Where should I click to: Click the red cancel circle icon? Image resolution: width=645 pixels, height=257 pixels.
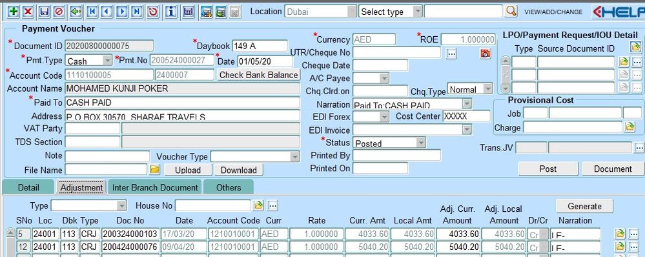coord(59,12)
